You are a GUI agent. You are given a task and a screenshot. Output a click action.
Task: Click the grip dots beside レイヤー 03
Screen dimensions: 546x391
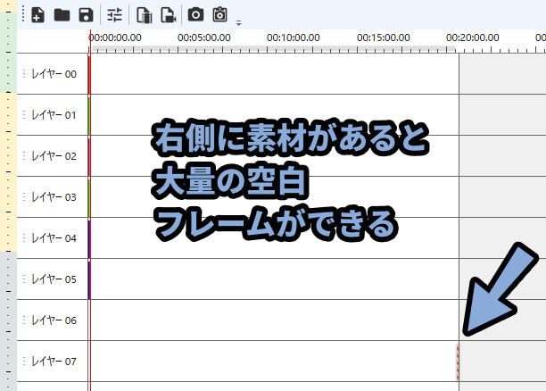click(x=24, y=197)
